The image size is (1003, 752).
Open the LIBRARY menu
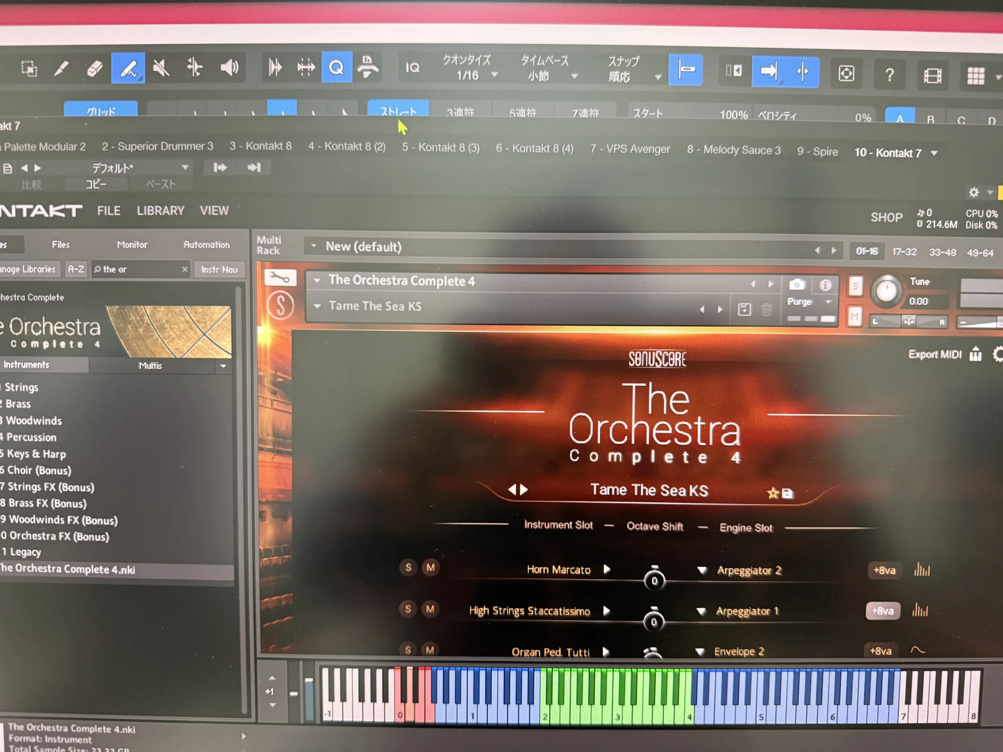(161, 211)
